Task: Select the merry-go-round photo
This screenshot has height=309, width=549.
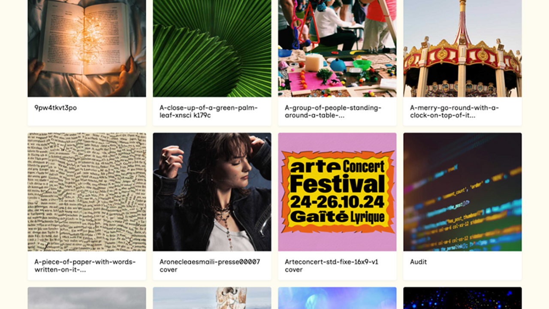Action: click(x=462, y=48)
